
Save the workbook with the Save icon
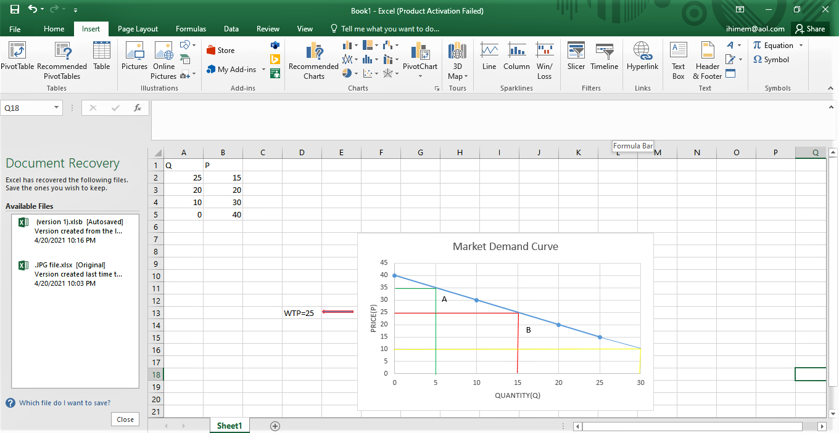click(x=15, y=10)
